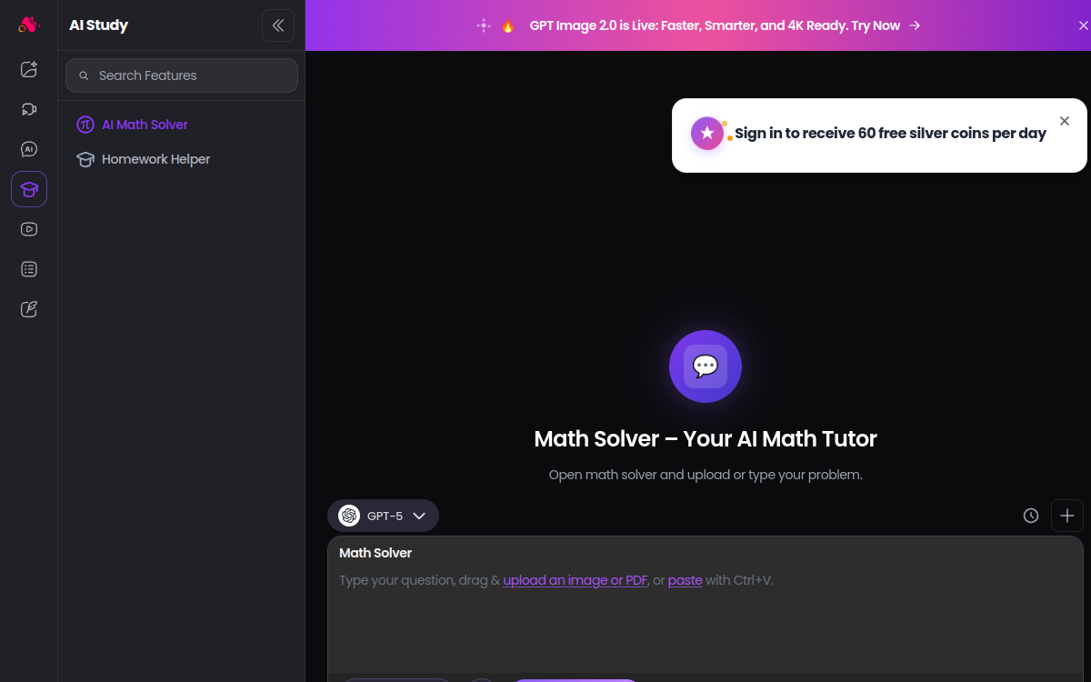Close the silver coins sign-in popup
Viewport: 1091px width, 682px height.
[x=1065, y=121]
